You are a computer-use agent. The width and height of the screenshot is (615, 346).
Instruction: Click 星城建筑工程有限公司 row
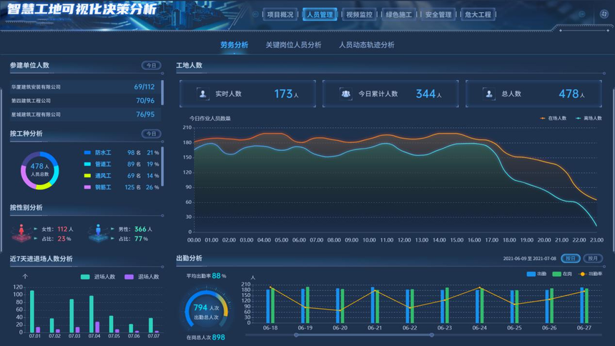pyautogui.click(x=86, y=114)
